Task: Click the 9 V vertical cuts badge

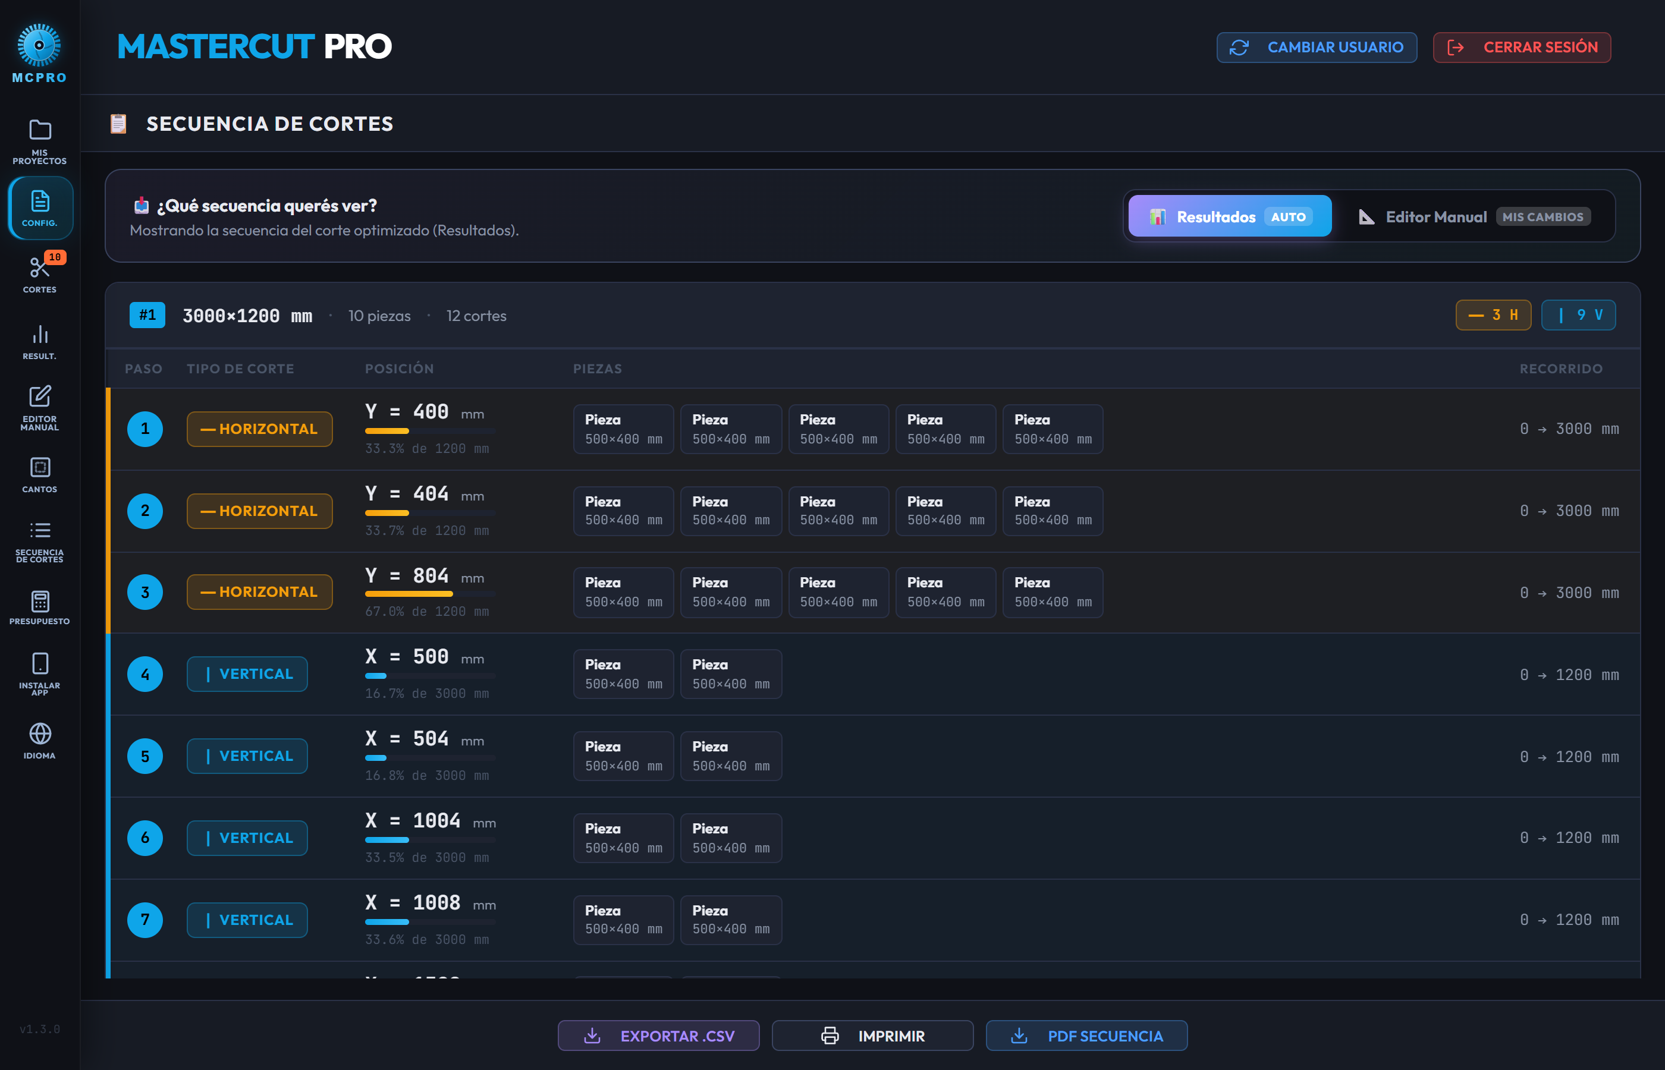Action: [1578, 316]
